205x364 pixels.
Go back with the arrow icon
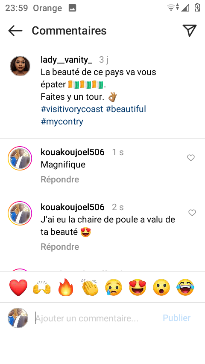click(15, 31)
